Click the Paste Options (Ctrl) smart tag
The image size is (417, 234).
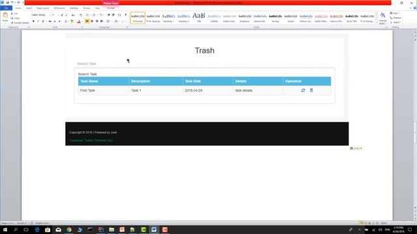[356, 148]
